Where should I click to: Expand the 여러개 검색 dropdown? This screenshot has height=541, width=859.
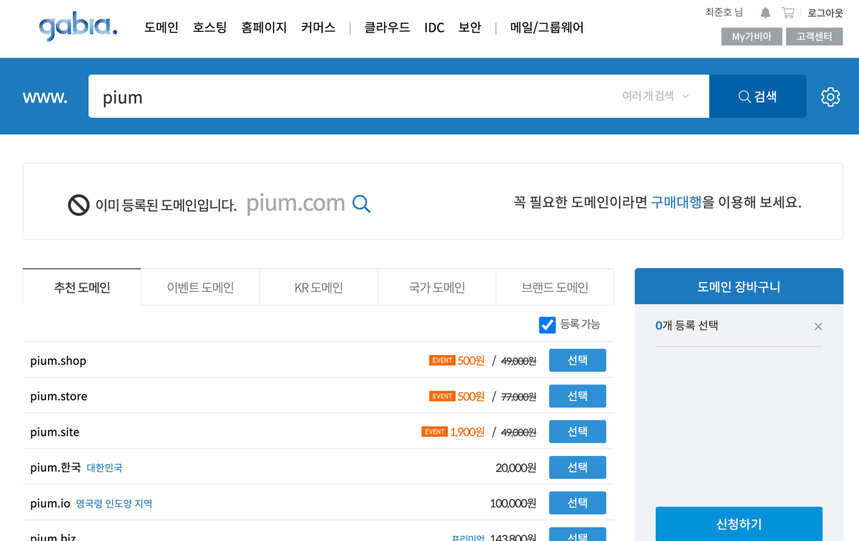click(655, 96)
